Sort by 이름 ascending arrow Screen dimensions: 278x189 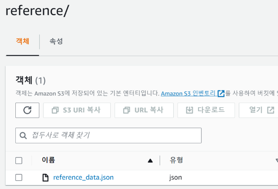[x=150, y=161]
